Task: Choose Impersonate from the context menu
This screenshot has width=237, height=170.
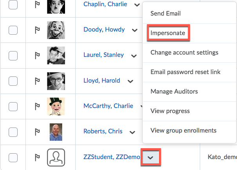Action: click(168, 33)
